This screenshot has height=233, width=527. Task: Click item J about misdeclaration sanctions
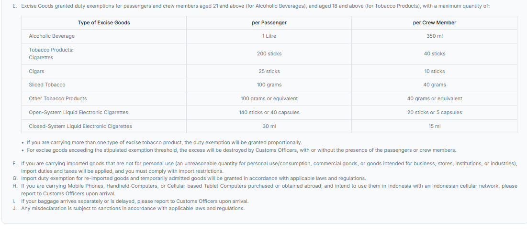point(133,208)
